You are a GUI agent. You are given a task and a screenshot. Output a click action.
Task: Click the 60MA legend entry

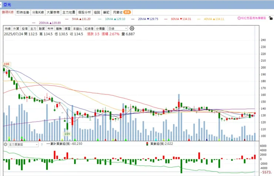[x=178, y=19]
